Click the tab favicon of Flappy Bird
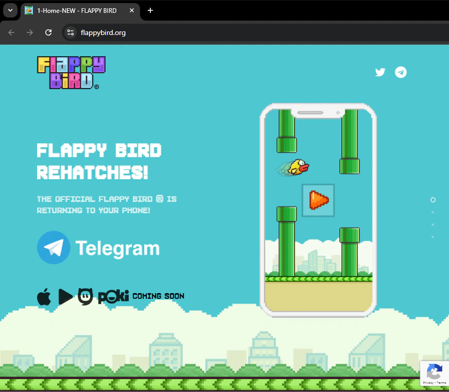449x392 pixels. (x=29, y=11)
